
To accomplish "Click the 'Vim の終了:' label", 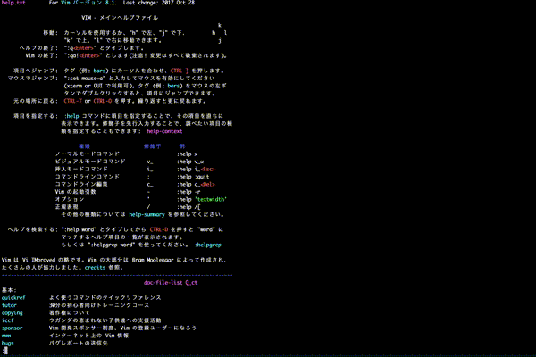I will (42, 55).
